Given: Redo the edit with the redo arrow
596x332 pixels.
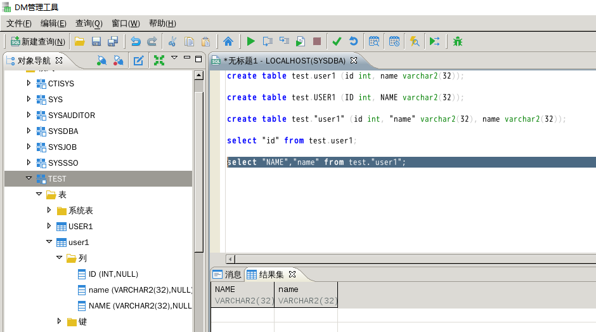Looking at the screenshot, I should (x=152, y=41).
